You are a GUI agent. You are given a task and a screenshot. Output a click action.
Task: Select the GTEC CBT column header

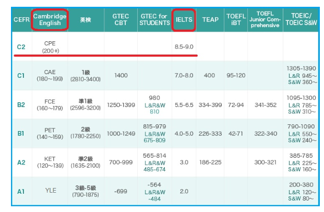tap(121, 20)
